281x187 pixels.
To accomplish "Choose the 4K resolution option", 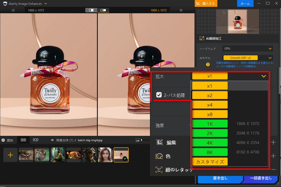I will [x=210, y=143].
